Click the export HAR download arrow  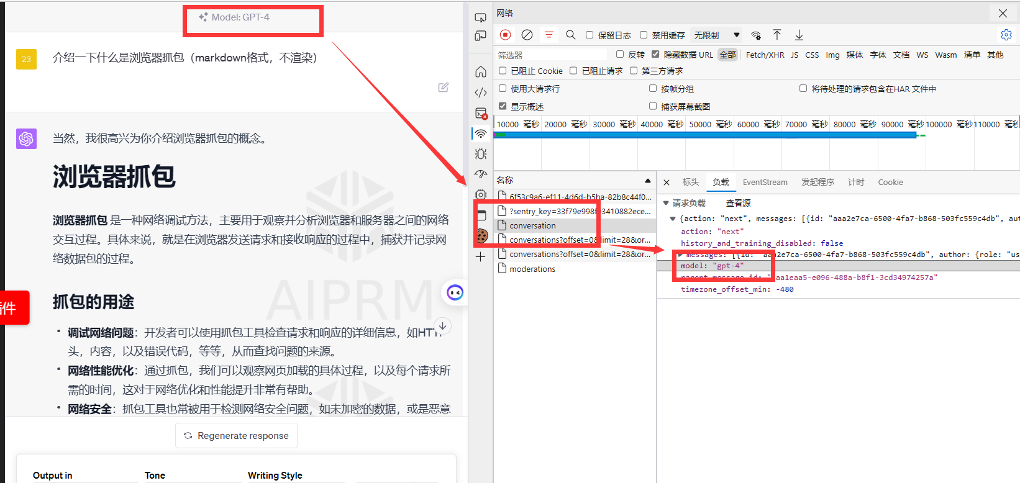799,35
